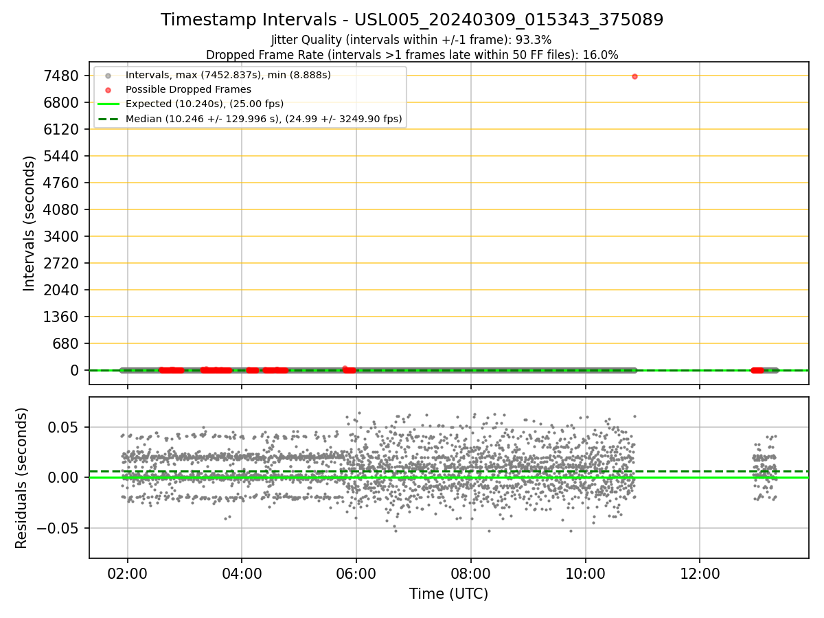
Task: Click the 'Intervals (seconds)' axis label
Action: click(x=29, y=223)
